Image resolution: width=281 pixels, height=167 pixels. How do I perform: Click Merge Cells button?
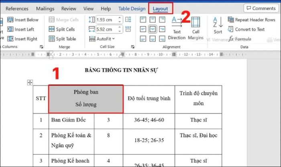tap(63, 20)
